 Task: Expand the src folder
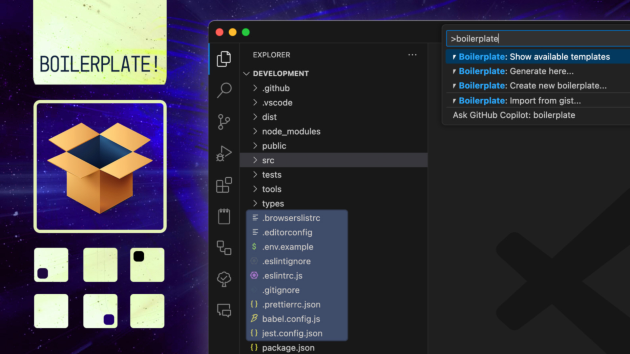(x=268, y=160)
